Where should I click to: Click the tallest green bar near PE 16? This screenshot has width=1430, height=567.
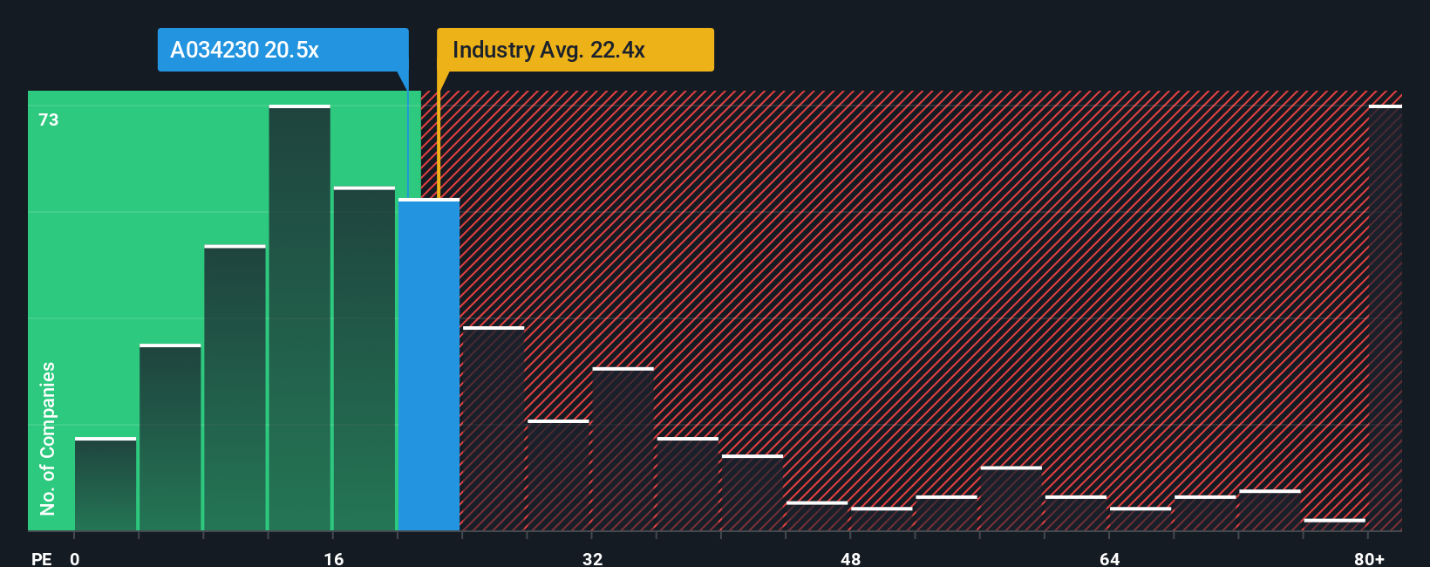pos(300,318)
